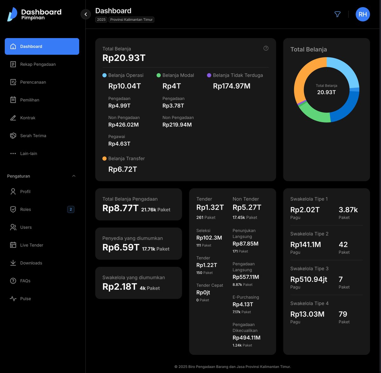Click the Roles badge showing 2

pos(71,209)
